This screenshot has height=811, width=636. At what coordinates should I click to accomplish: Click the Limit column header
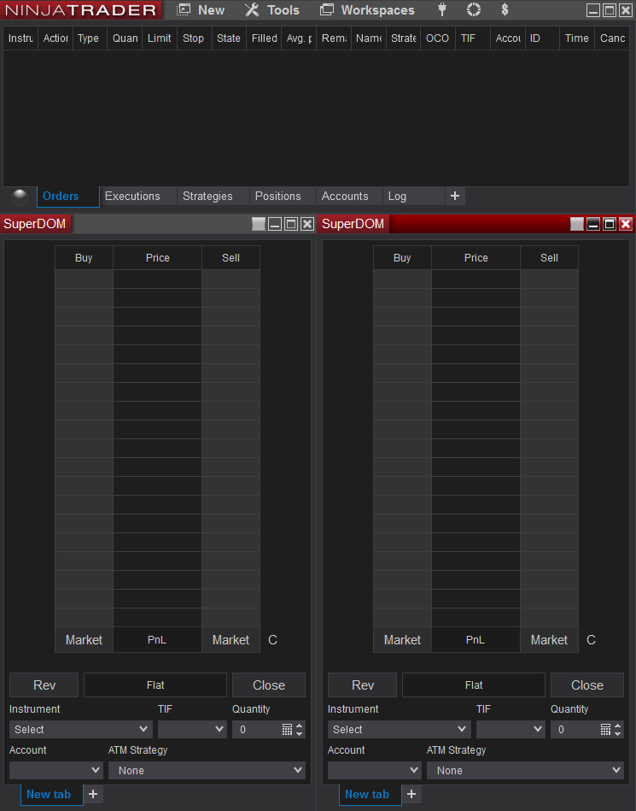click(x=159, y=38)
